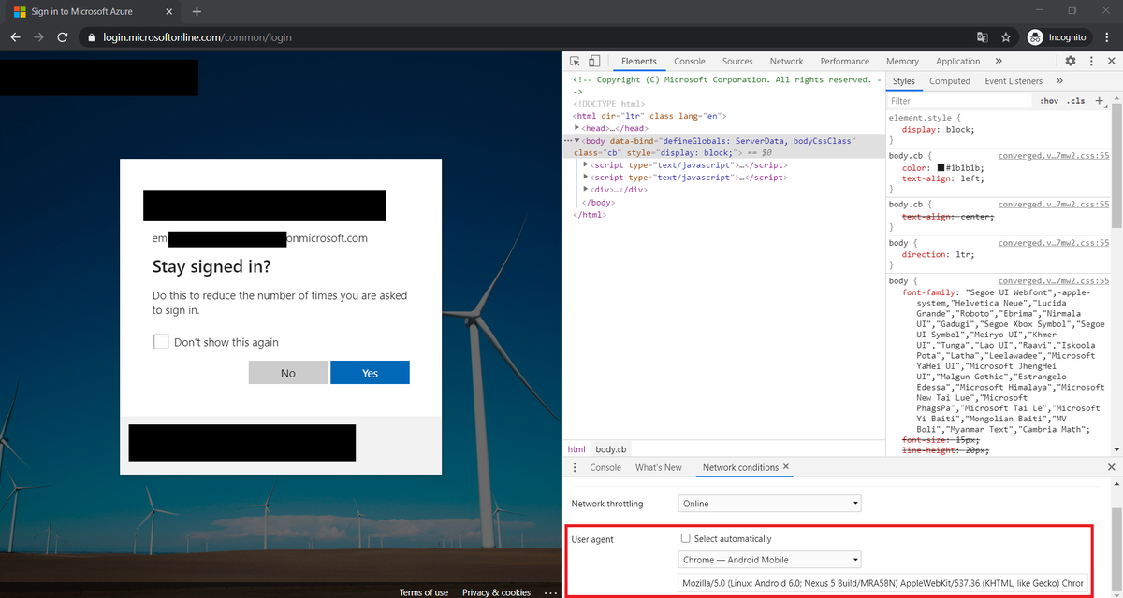Close the DevTools panel
The height and width of the screenshot is (598, 1123).
click(x=1111, y=61)
